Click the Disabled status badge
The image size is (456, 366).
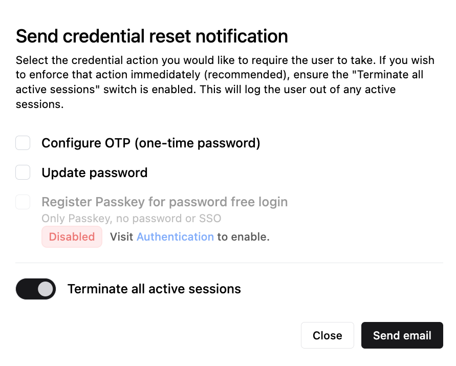[x=72, y=236]
